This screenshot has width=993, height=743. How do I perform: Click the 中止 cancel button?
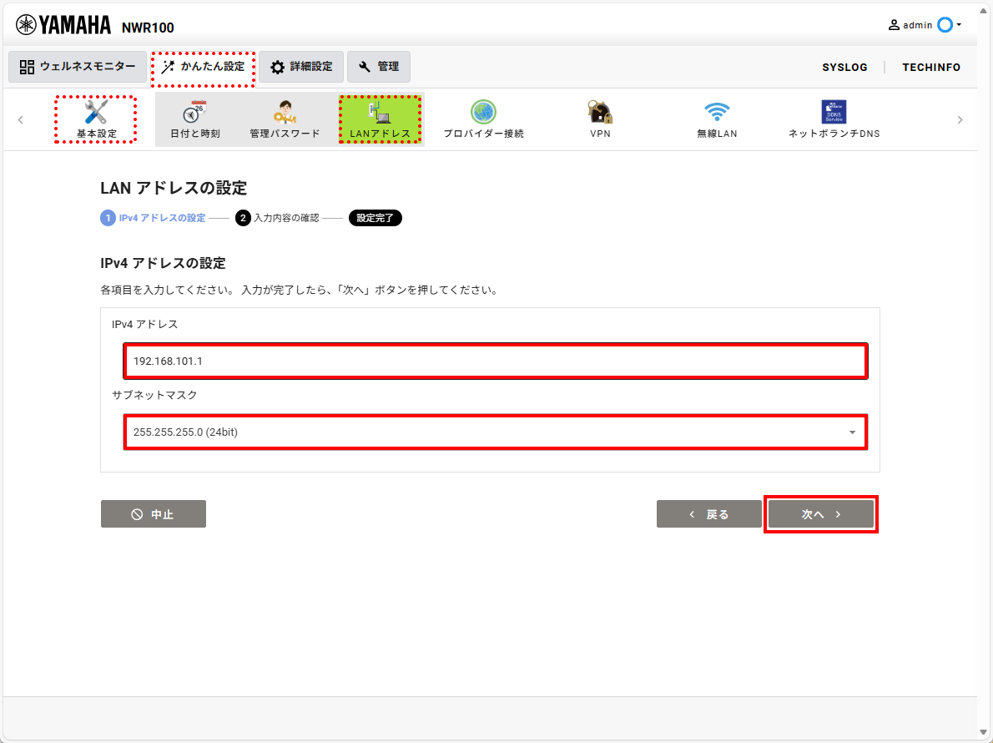coord(154,513)
